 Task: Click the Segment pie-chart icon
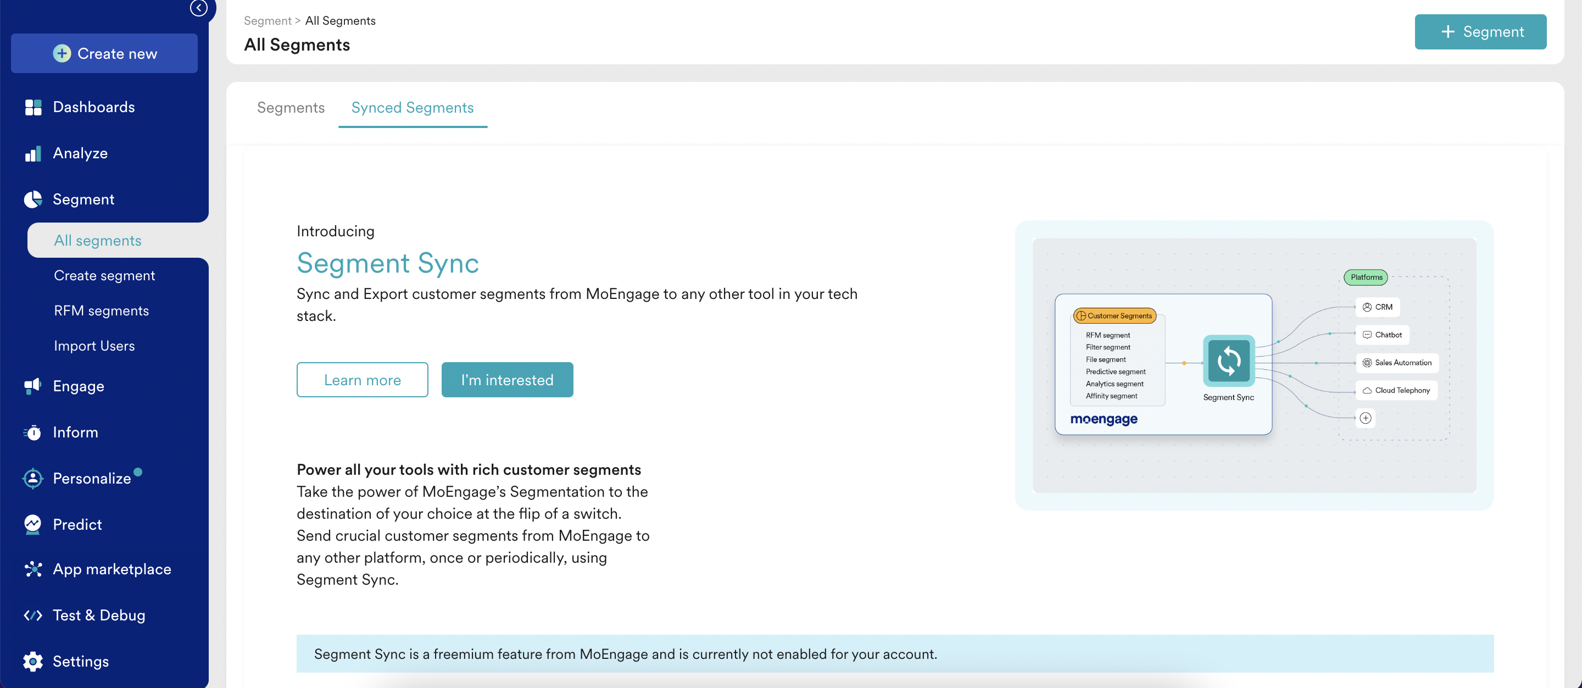click(x=33, y=199)
